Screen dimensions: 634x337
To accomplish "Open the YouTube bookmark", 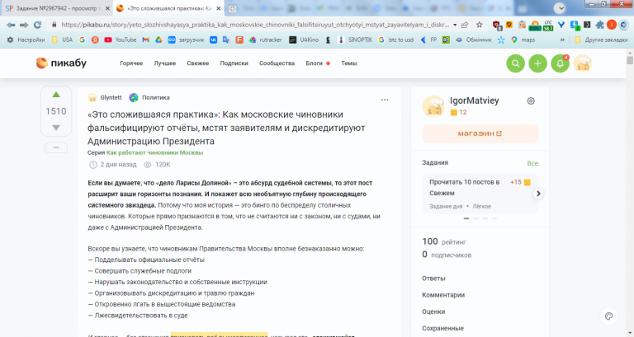I will coord(120,40).
